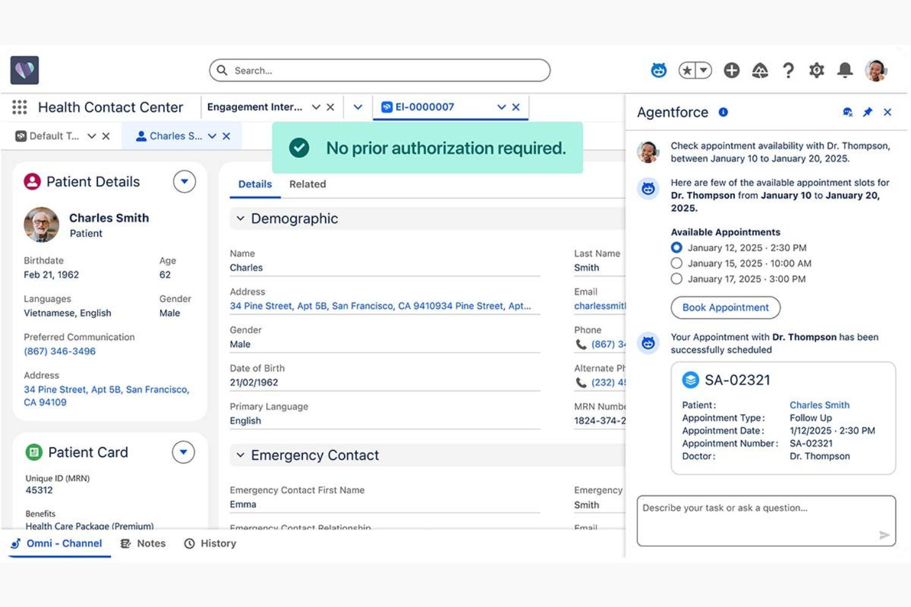This screenshot has height=607, width=911.
Task: Open the History utility
Action: 210,544
